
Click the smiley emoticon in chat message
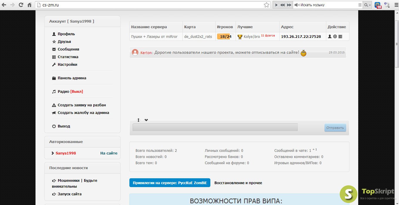click(303, 53)
